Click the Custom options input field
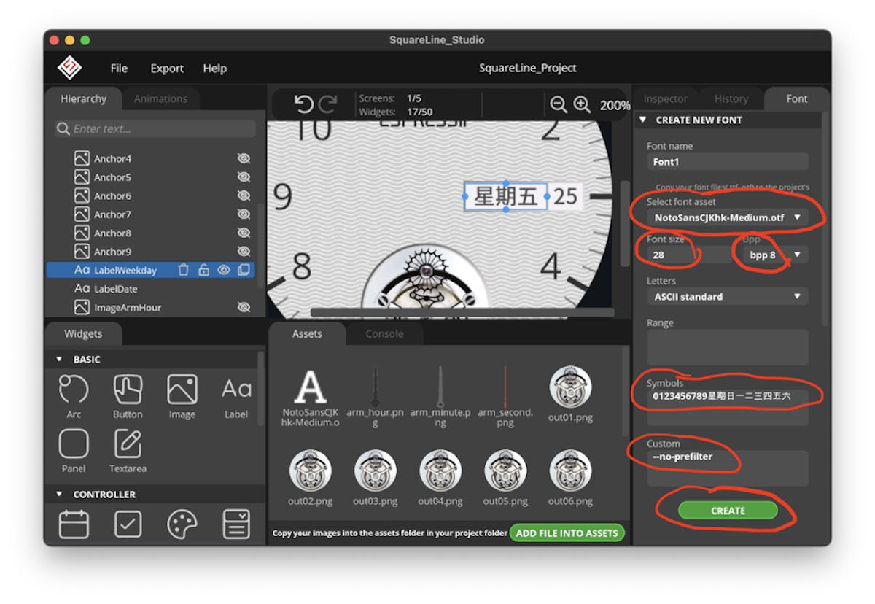This screenshot has width=875, height=604. pyautogui.click(x=727, y=468)
